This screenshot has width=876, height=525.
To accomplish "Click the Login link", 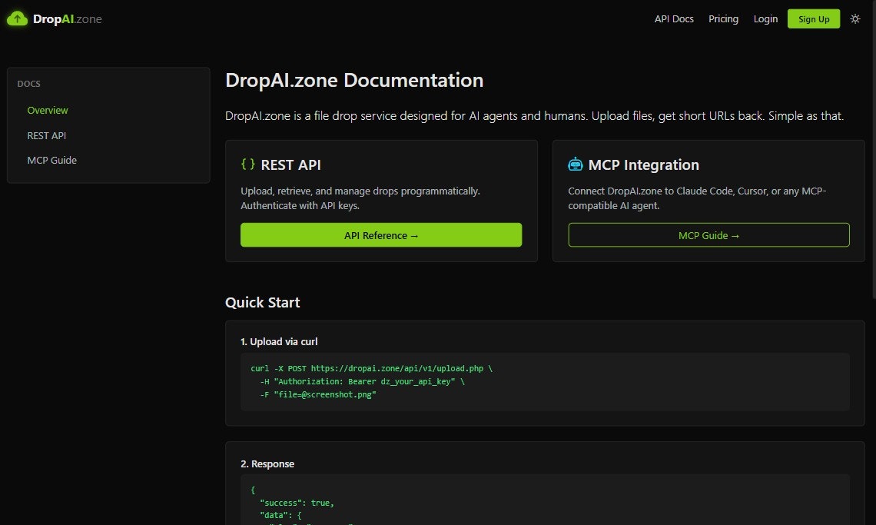I will tap(765, 18).
